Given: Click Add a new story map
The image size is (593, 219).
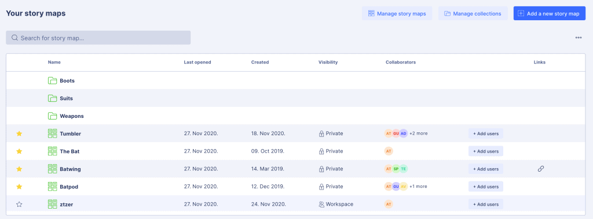Looking at the screenshot, I should (549, 14).
